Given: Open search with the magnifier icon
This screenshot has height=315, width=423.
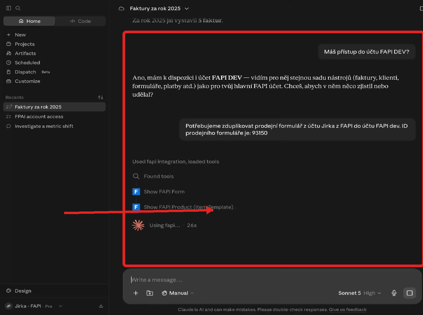Looking at the screenshot, I should coord(18,8).
